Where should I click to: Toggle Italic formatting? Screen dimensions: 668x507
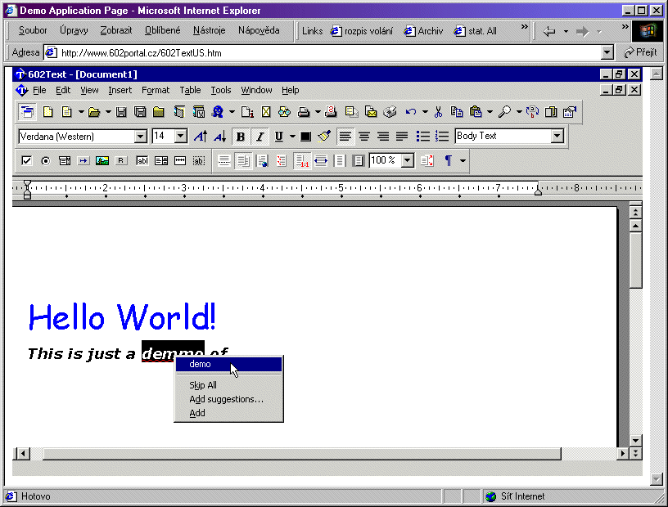(x=260, y=137)
